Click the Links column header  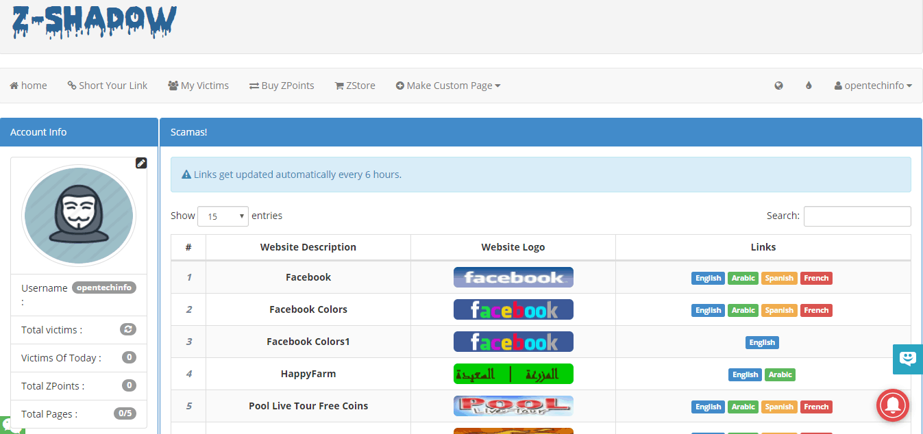pyautogui.click(x=763, y=247)
